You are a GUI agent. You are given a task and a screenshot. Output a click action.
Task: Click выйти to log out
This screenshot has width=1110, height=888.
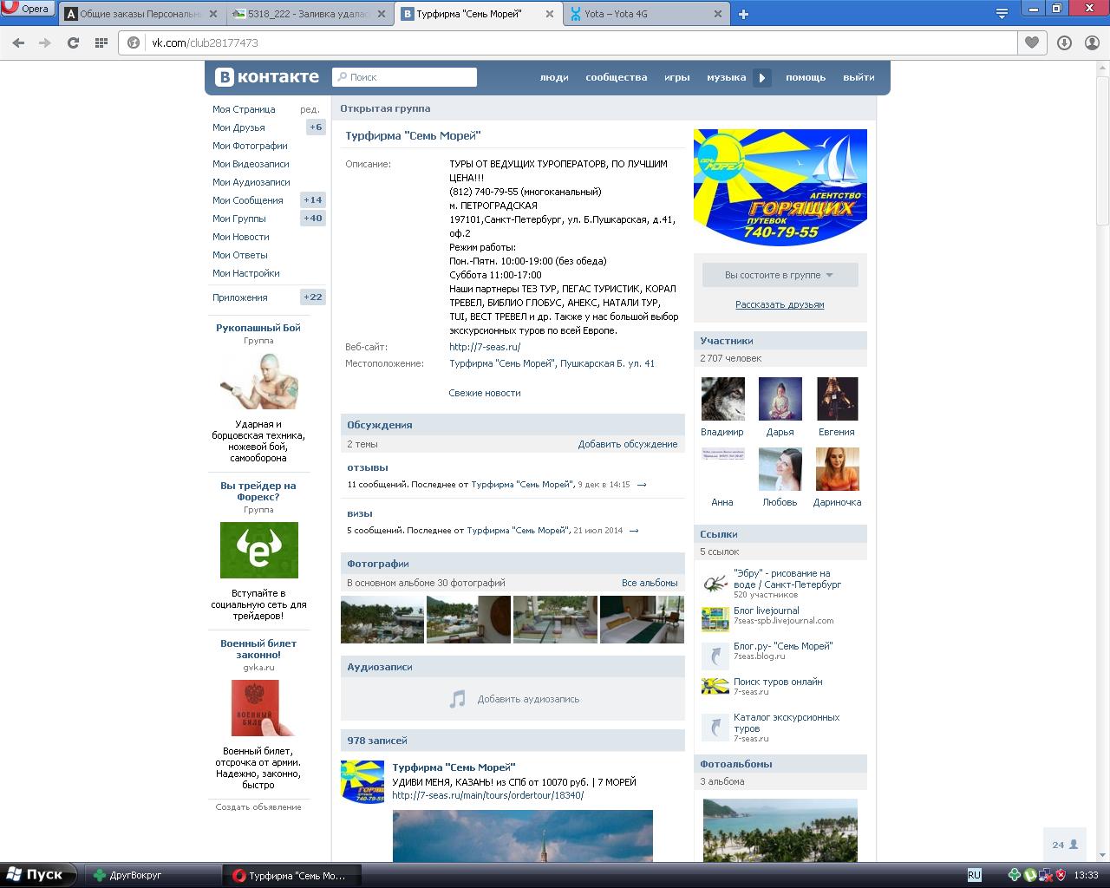click(x=859, y=77)
